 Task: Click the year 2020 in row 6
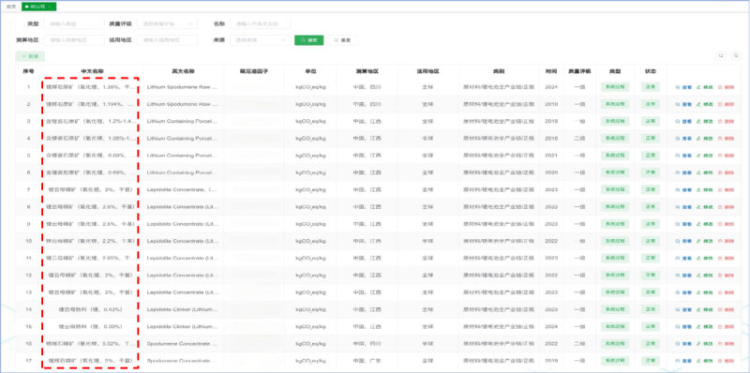[x=551, y=172]
